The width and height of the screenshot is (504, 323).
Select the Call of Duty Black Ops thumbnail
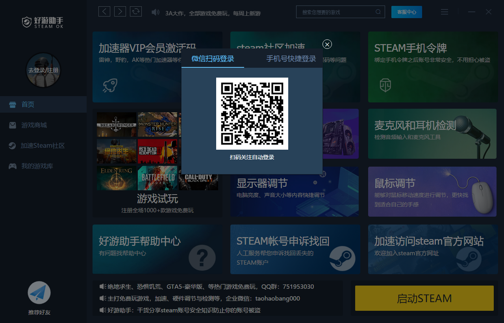pos(198,182)
